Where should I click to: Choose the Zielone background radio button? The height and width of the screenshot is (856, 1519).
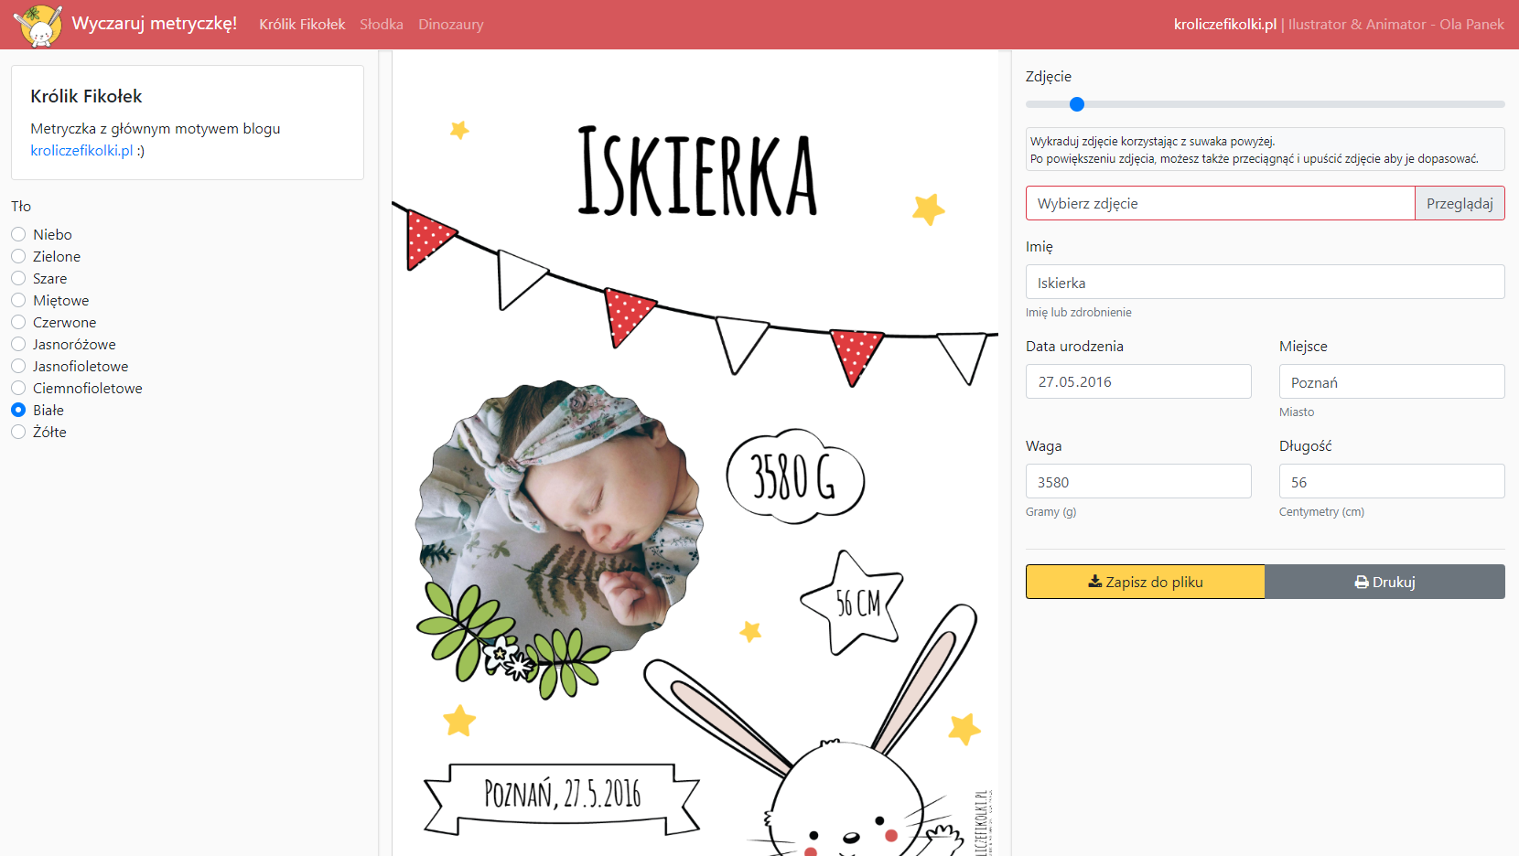(18, 256)
